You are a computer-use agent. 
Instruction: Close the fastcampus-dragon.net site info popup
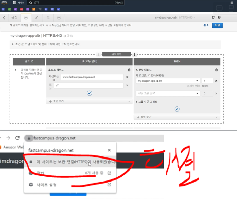(x=109, y=150)
